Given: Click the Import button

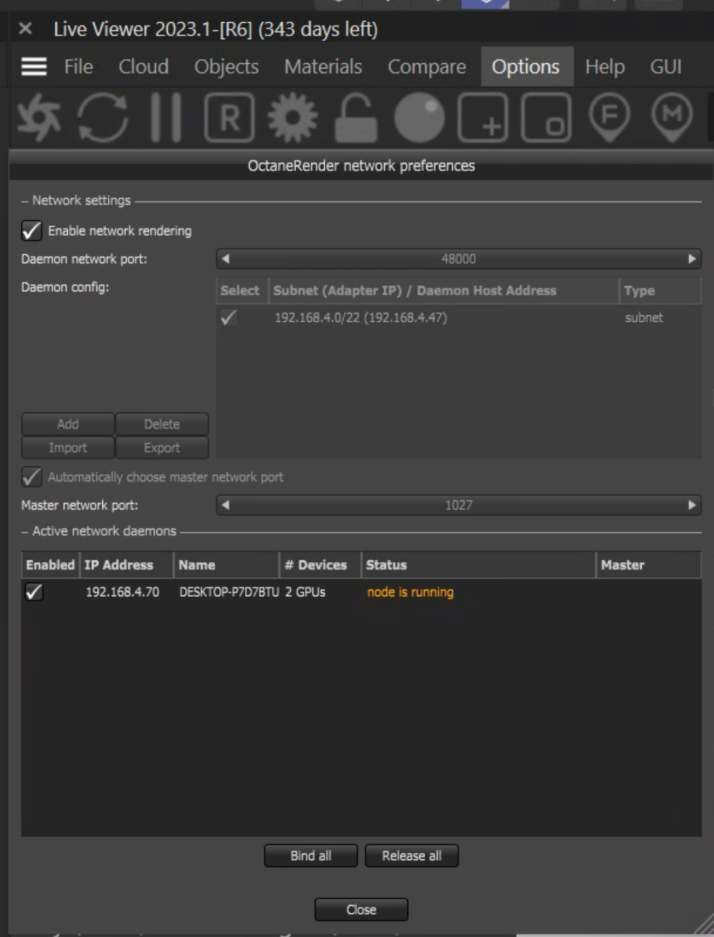Looking at the screenshot, I should (x=68, y=448).
